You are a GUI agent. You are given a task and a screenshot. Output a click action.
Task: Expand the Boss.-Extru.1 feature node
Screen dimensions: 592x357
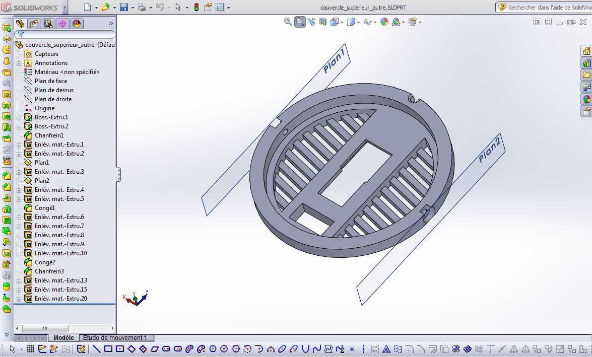19,118
